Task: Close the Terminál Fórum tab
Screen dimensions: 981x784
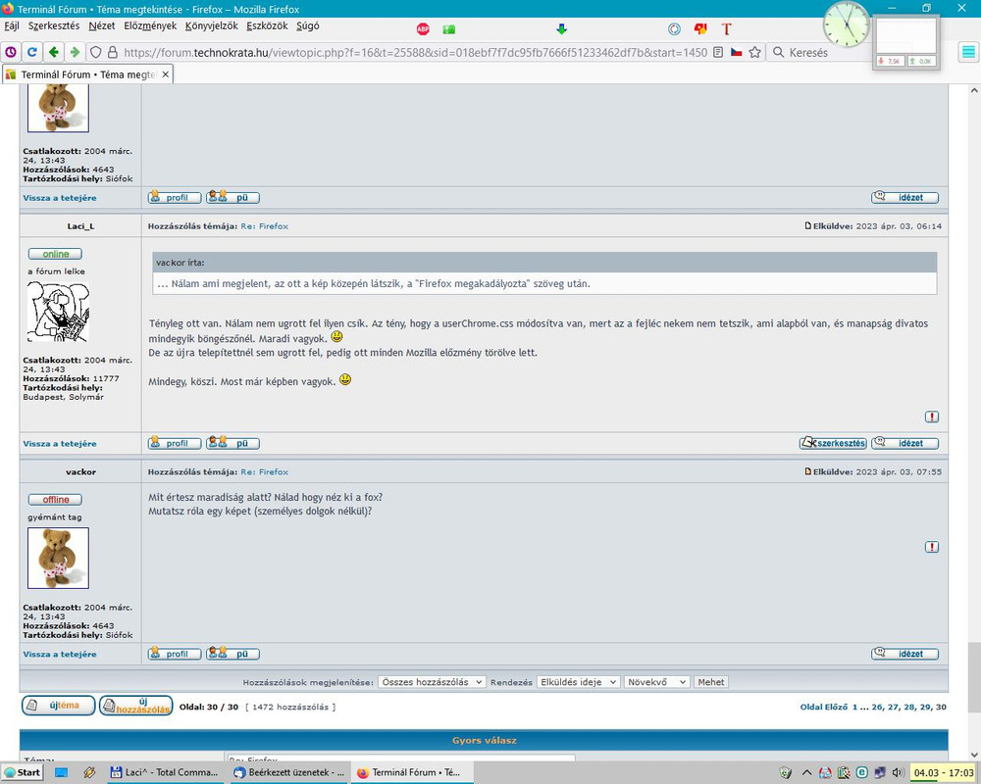Action: 165,73
